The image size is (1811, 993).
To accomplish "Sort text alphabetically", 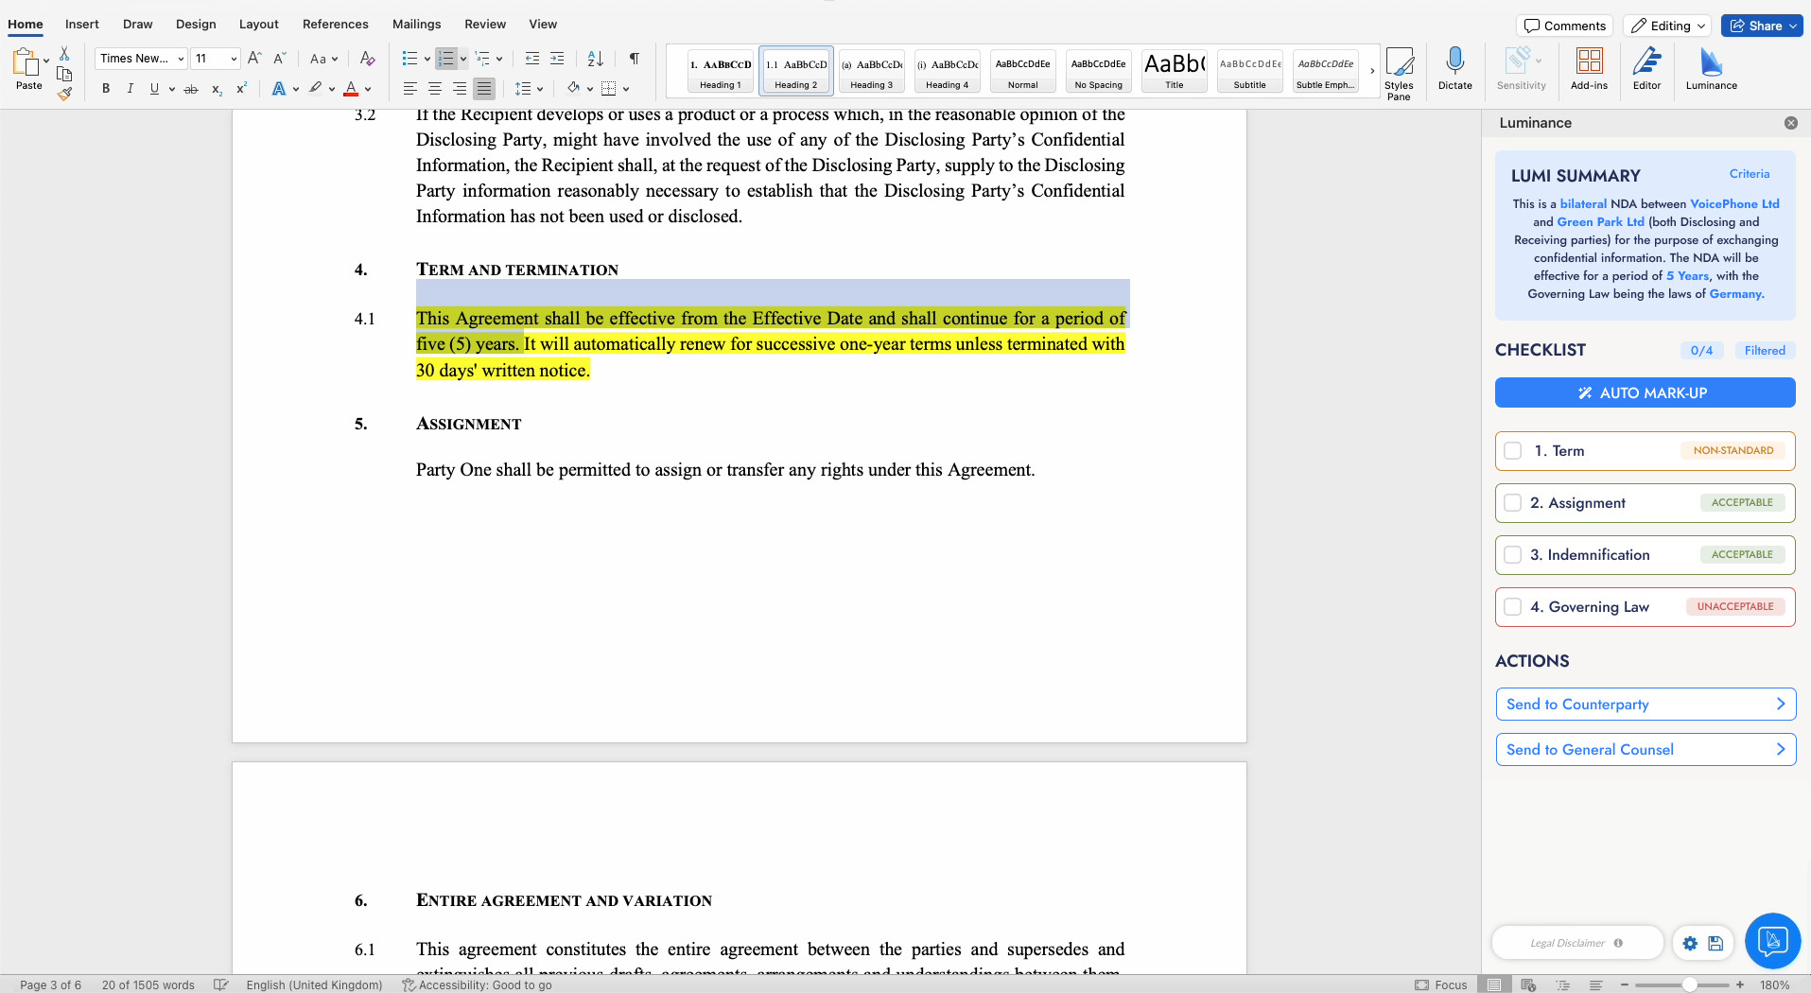I will [x=595, y=59].
